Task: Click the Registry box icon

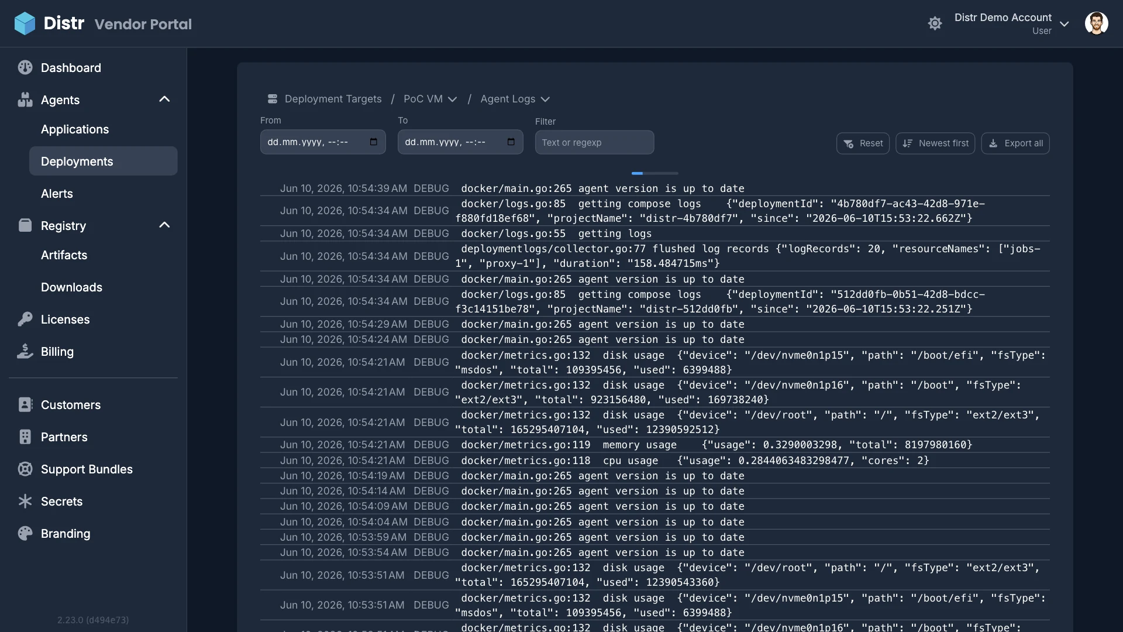Action: 25,225
